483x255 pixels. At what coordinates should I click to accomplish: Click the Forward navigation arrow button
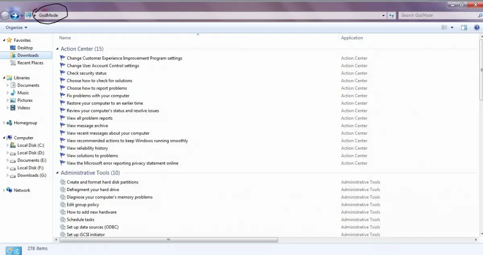coord(14,15)
